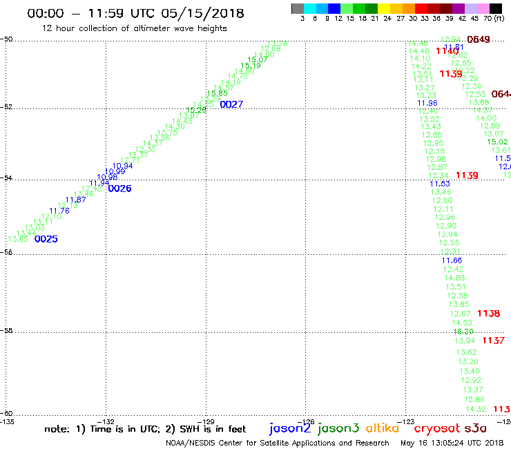This screenshot has width=511, height=449.
Task: Click the wave height value 15.07
Action: click(258, 59)
